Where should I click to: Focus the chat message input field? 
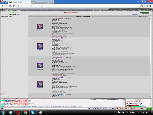click(46, 109)
